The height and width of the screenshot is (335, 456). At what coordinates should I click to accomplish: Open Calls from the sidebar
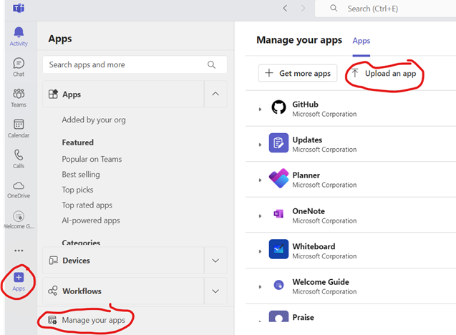point(19,158)
